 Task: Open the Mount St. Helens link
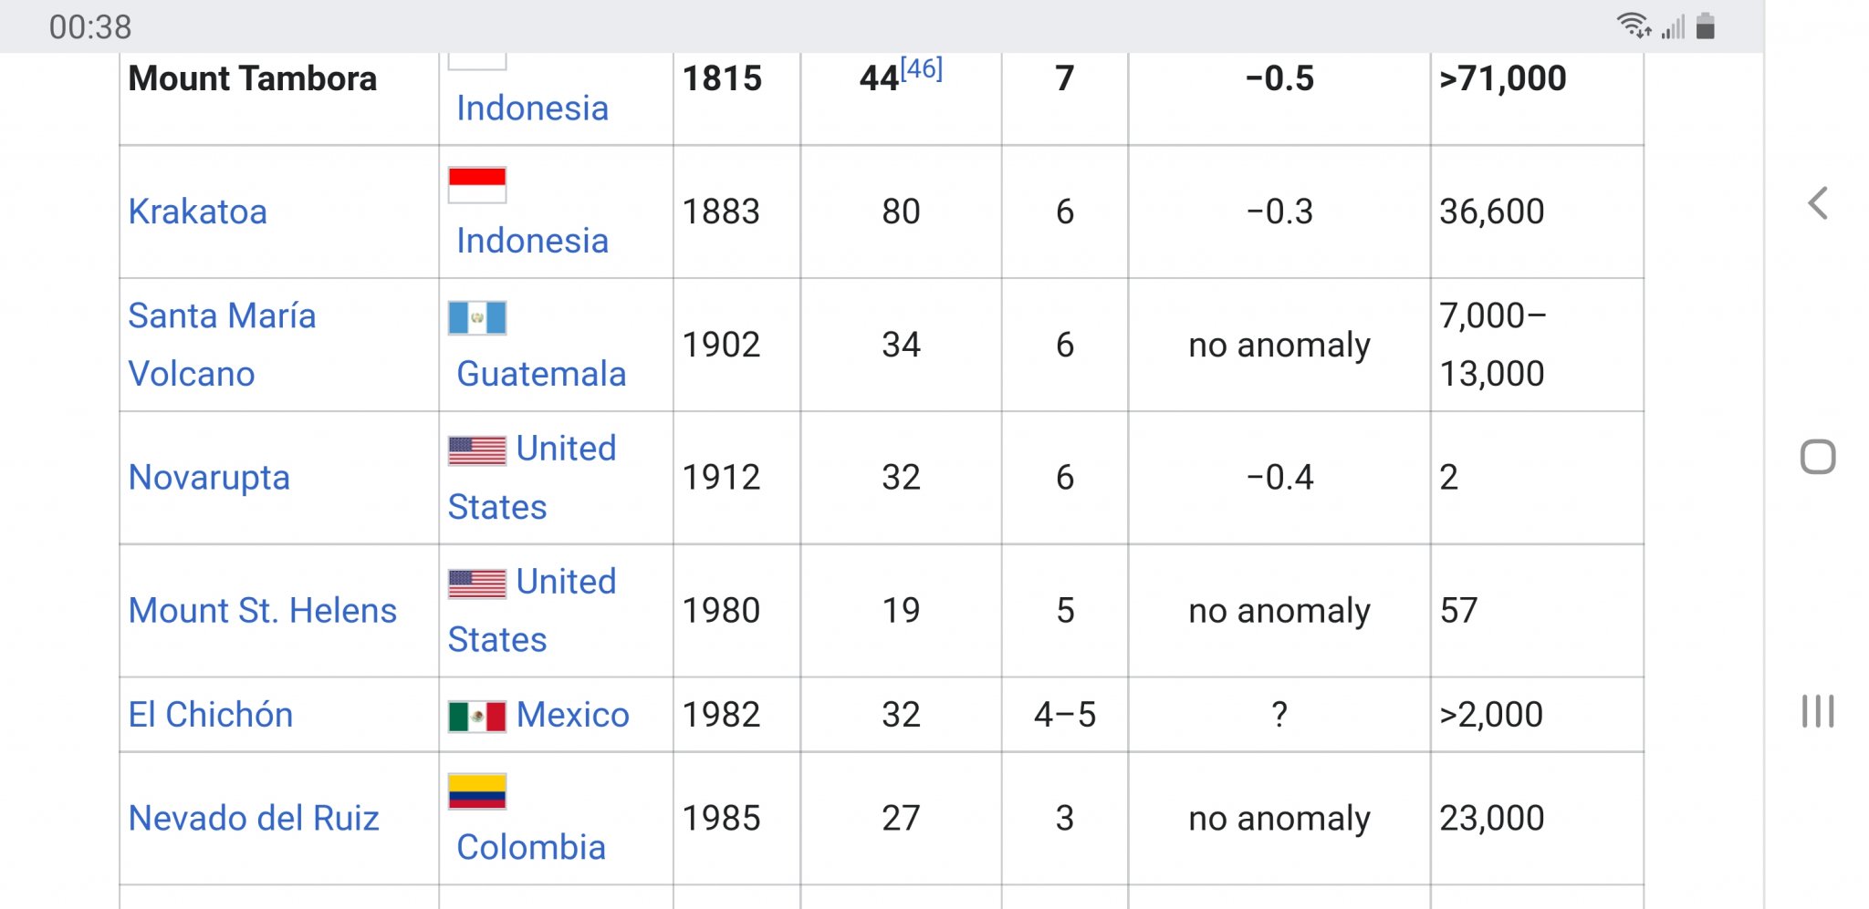(263, 611)
